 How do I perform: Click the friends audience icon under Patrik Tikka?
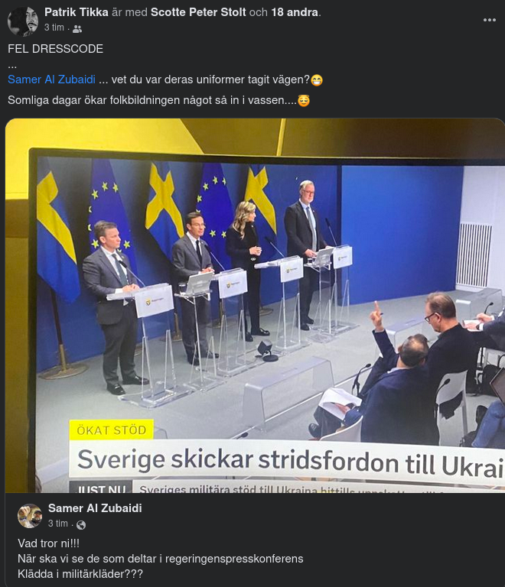pos(77,29)
